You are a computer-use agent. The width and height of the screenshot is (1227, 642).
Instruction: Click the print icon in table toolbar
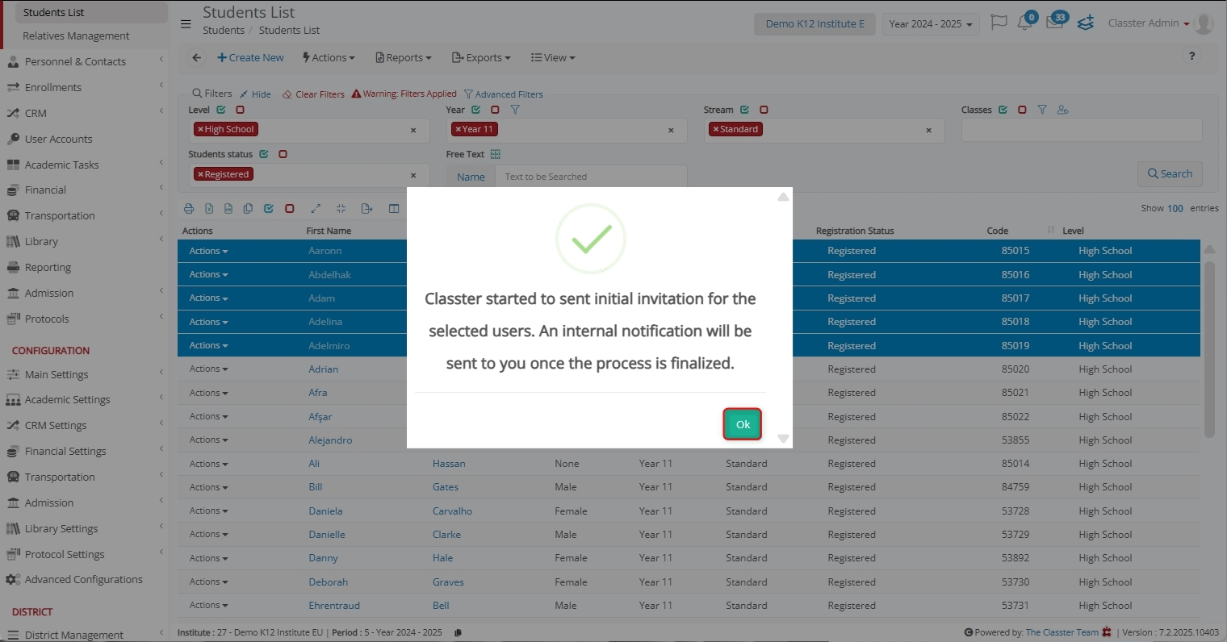pos(189,209)
